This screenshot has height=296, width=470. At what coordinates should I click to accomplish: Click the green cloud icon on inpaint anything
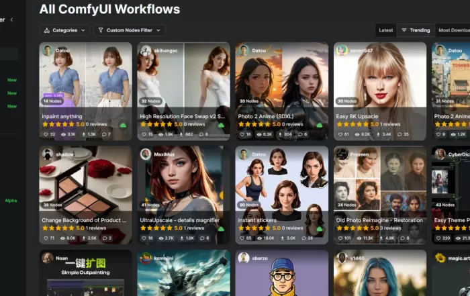coord(123,126)
